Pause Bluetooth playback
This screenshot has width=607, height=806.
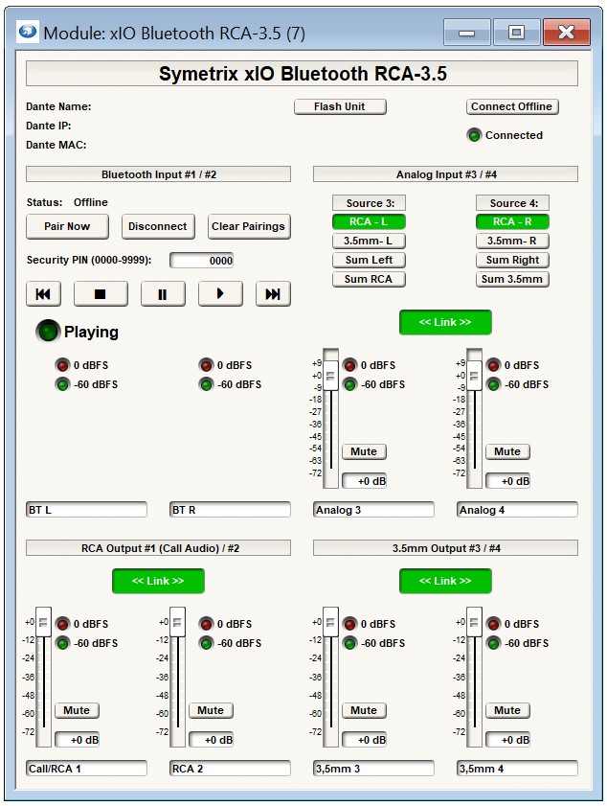[163, 294]
